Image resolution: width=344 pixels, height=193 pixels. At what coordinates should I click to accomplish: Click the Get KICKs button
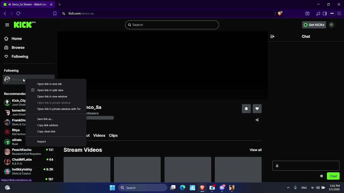tap(314, 25)
